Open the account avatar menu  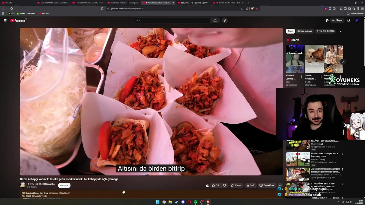click(x=357, y=20)
